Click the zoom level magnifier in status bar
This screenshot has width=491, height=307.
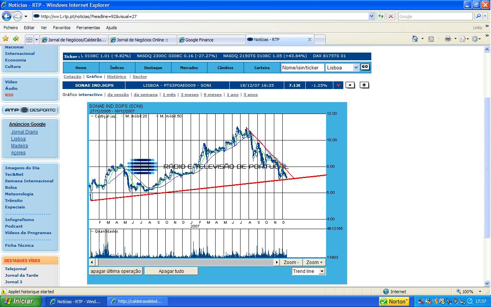[458, 292]
